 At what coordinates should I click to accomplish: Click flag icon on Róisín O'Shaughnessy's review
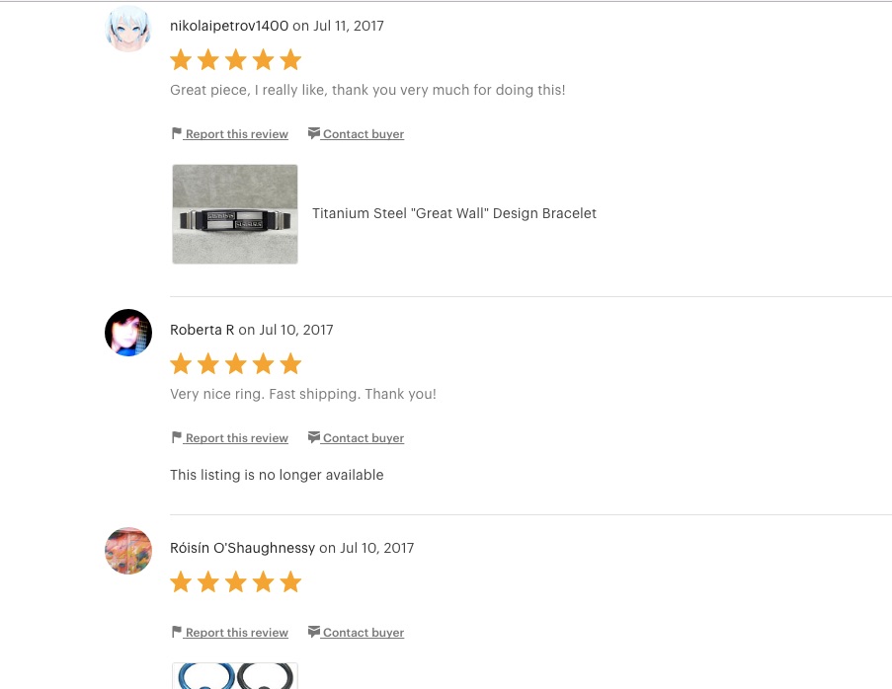177,632
